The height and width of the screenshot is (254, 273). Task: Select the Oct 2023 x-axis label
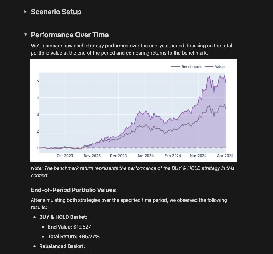(65, 156)
